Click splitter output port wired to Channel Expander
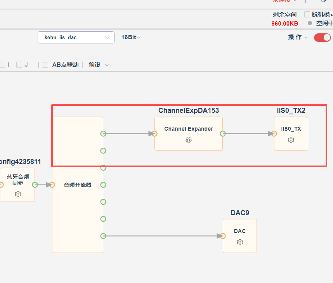 (103, 134)
